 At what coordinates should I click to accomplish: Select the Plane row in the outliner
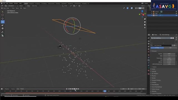[x=162, y=15]
